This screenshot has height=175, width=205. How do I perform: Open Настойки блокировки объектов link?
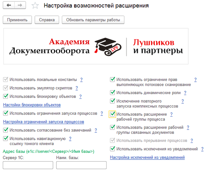[x=32, y=105]
